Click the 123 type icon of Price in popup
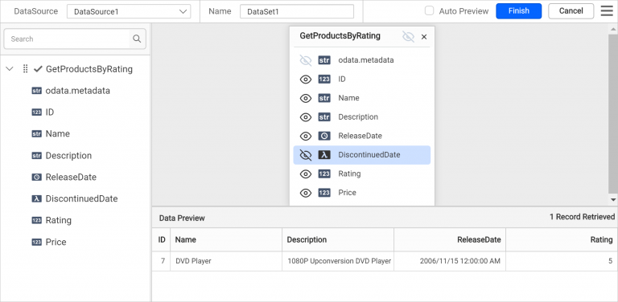The width and height of the screenshot is (618, 302). [324, 192]
